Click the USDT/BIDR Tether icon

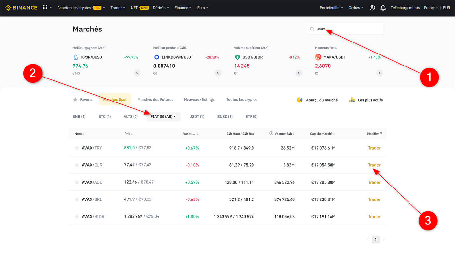(237, 57)
